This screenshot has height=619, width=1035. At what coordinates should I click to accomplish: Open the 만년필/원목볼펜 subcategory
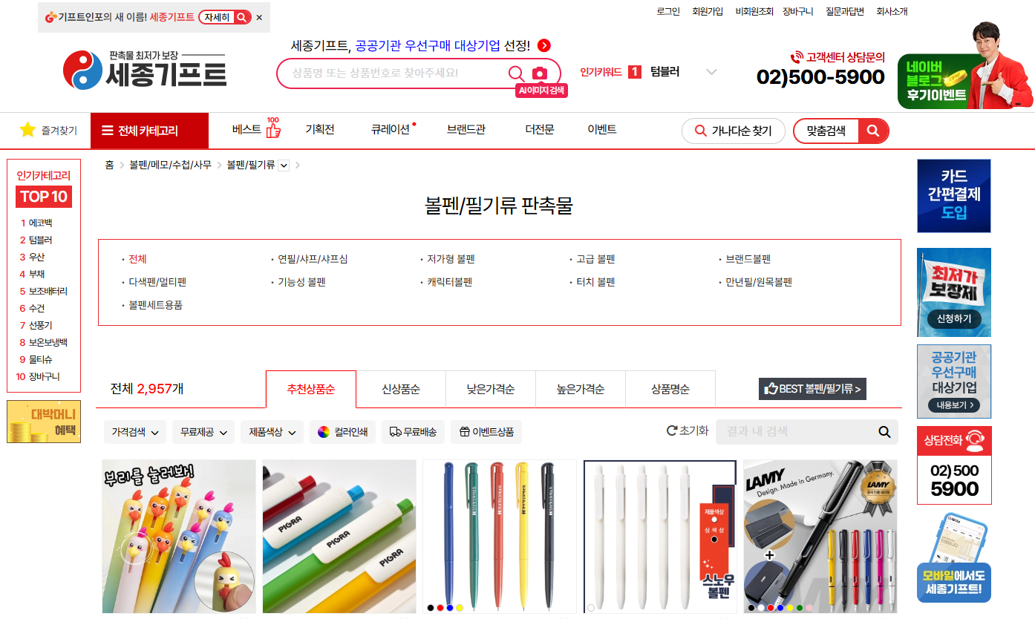[759, 282]
